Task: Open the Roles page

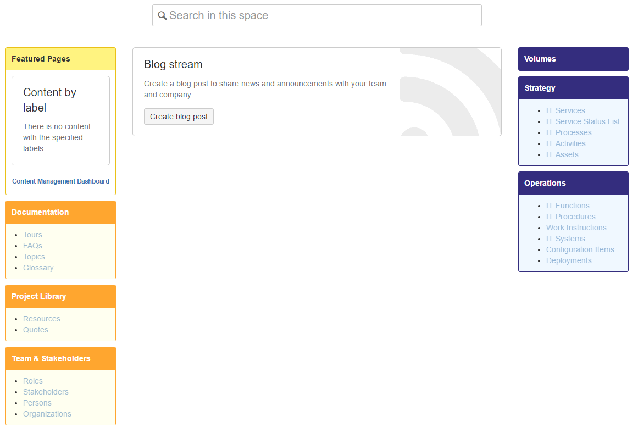Action: coord(32,381)
